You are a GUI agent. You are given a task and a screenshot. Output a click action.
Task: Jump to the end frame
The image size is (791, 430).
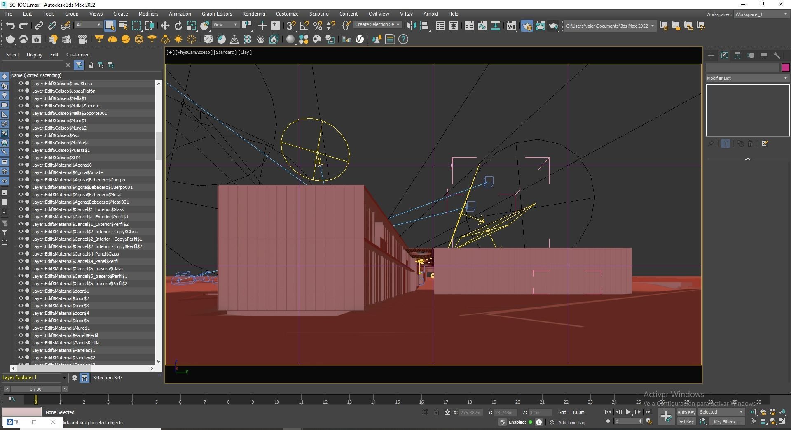(648, 412)
